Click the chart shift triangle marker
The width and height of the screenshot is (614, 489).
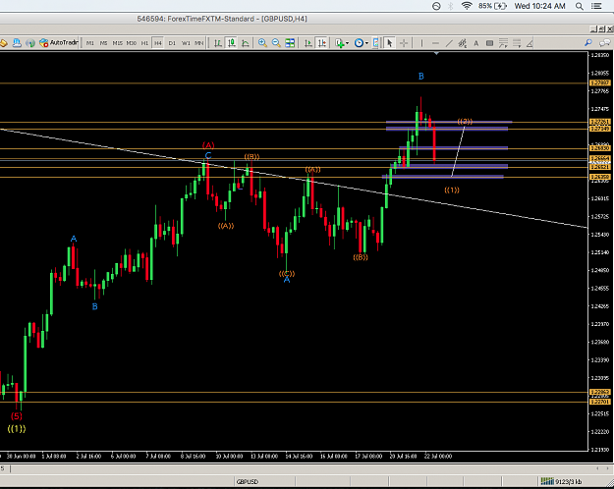[x=436, y=53]
